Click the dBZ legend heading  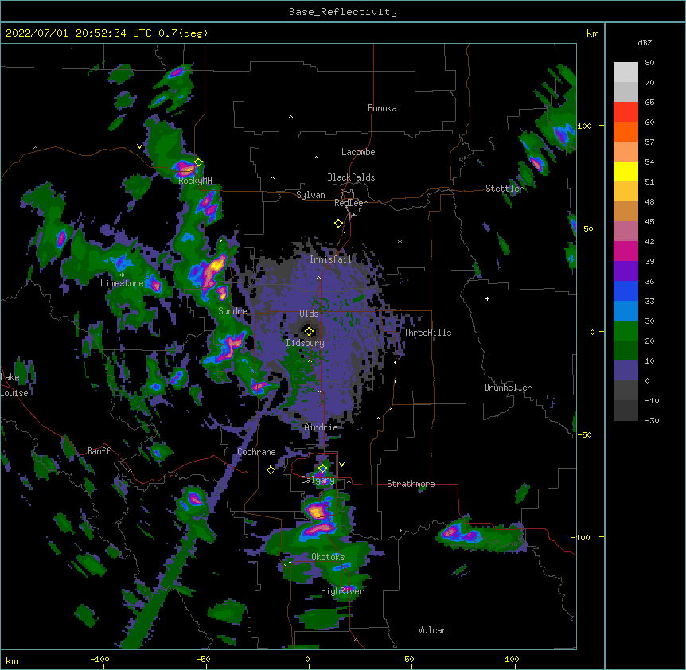click(645, 42)
